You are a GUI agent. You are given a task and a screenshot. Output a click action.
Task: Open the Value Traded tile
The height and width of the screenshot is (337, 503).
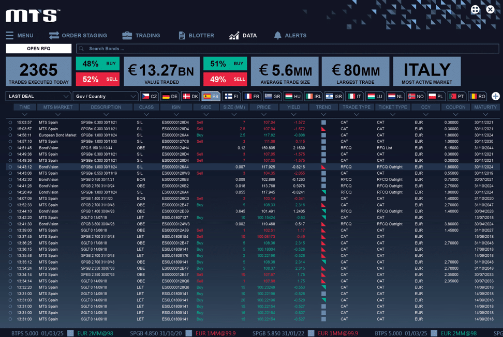coord(161,71)
